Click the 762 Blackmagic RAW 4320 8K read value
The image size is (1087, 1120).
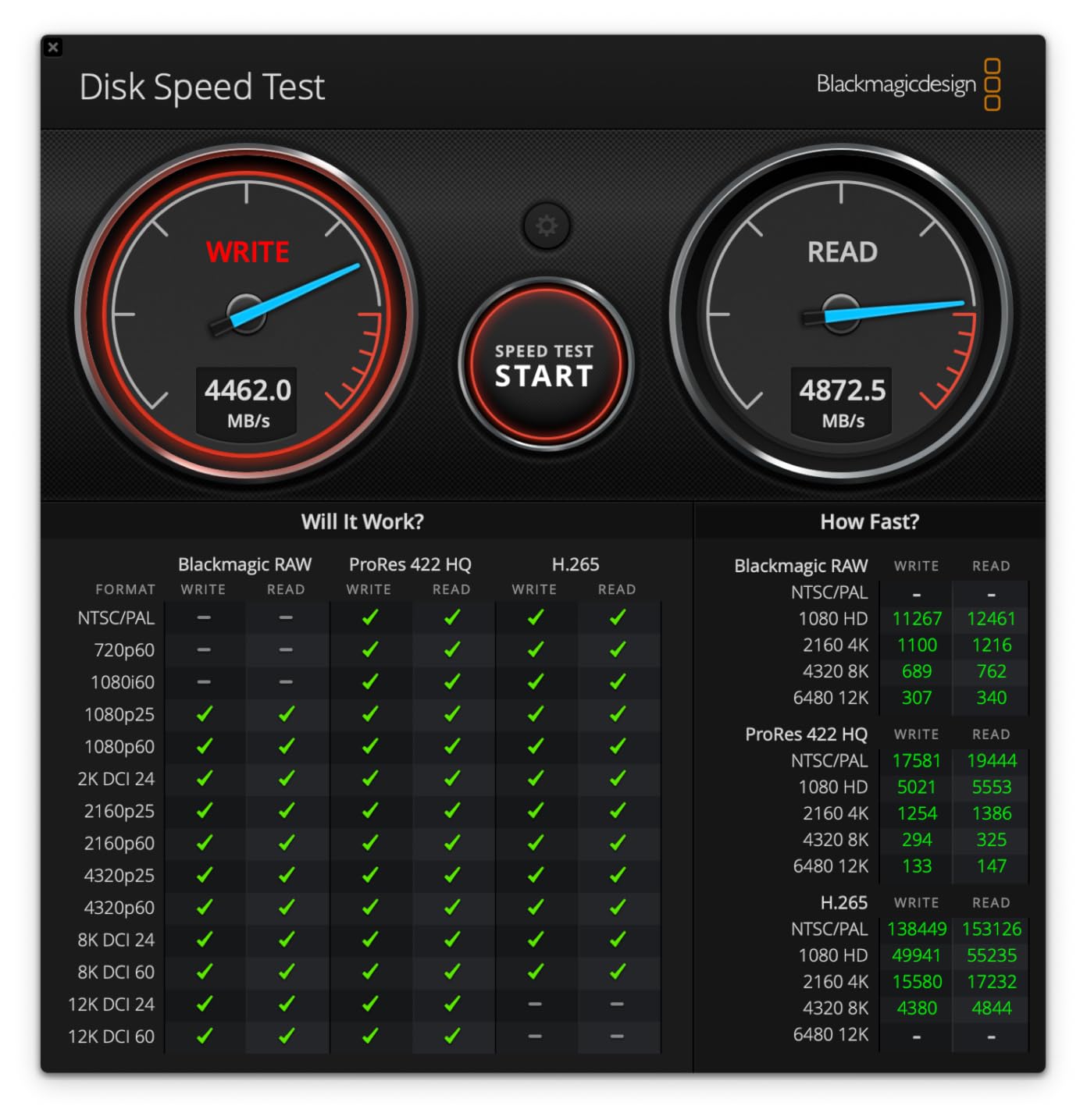(991, 671)
